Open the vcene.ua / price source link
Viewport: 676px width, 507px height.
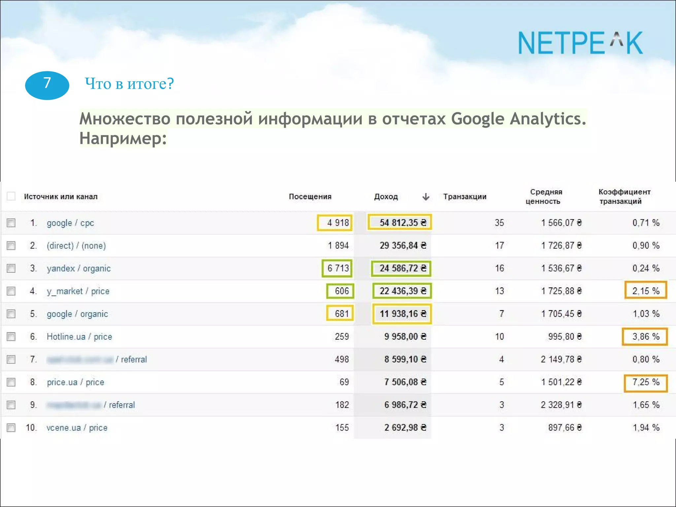(x=77, y=428)
